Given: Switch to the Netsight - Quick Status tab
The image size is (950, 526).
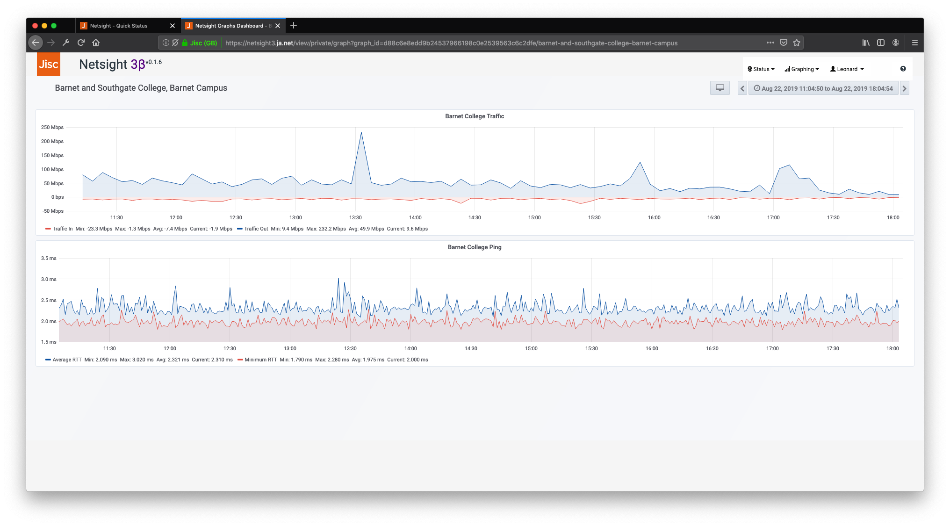Looking at the screenshot, I should click(119, 26).
